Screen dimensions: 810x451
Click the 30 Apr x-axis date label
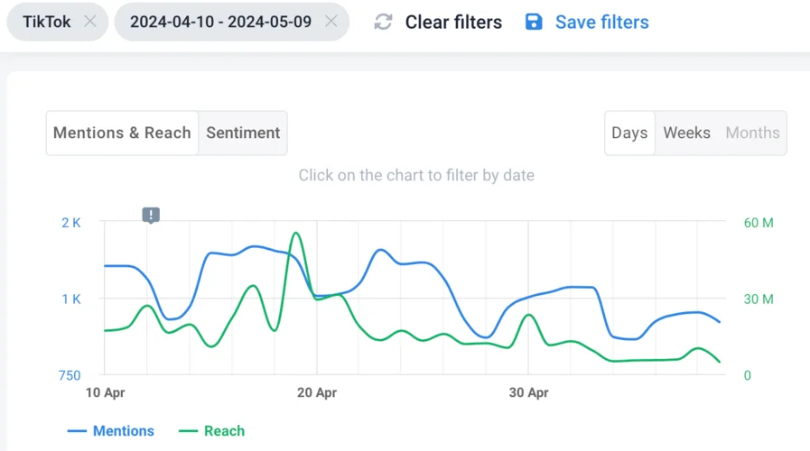pyautogui.click(x=528, y=393)
